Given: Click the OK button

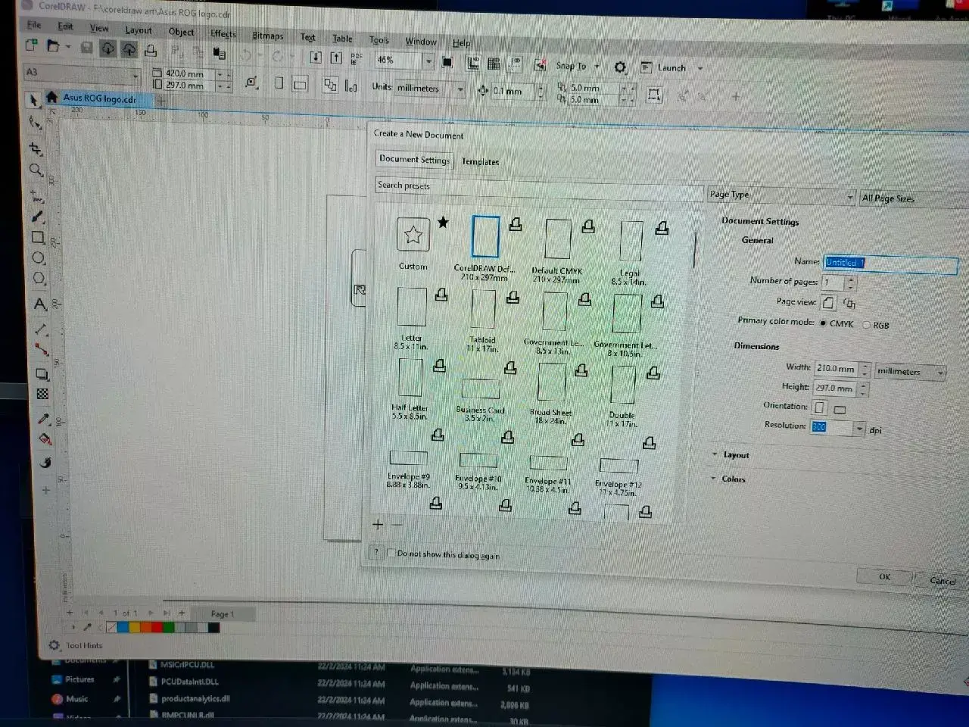Looking at the screenshot, I should pos(884,576).
